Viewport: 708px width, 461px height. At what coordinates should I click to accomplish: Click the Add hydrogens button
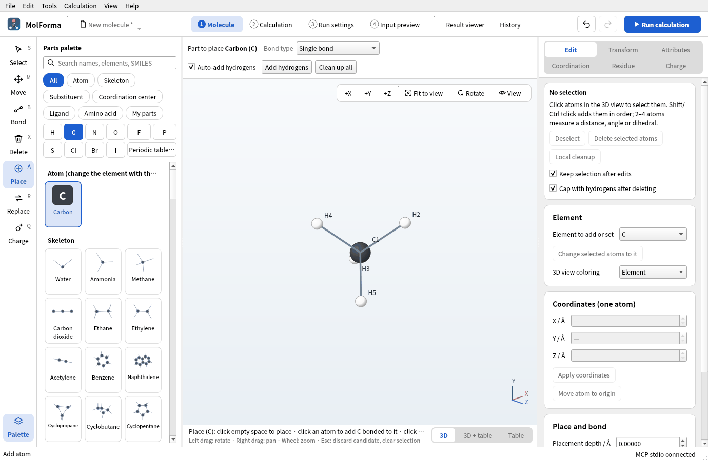point(287,67)
